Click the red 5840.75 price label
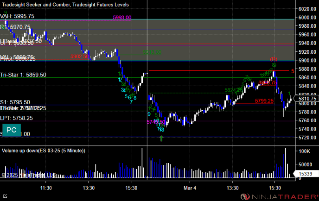Screen dimensions: 319x201 [268, 82]
